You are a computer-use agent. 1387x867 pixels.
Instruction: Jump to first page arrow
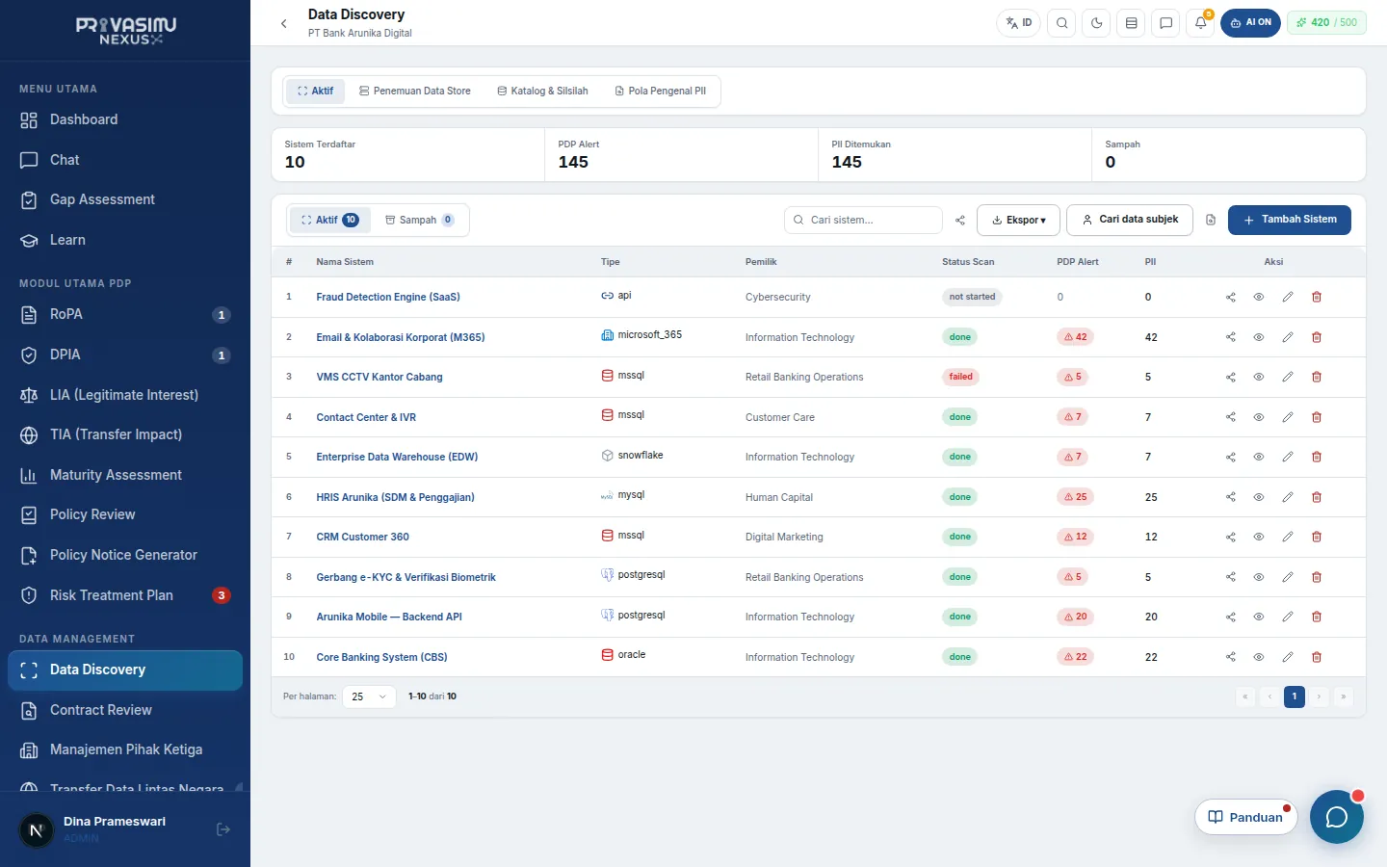coord(1245,696)
